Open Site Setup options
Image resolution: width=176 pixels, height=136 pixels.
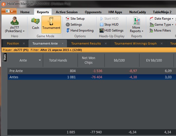pyautogui.click(x=75, y=19)
